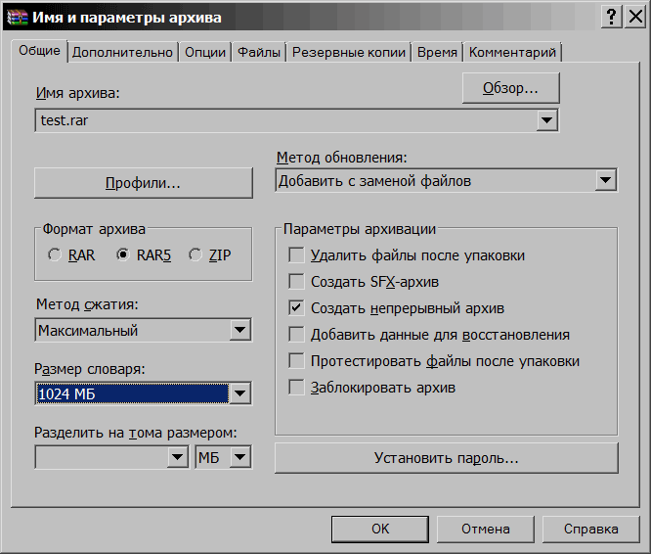This screenshot has width=651, height=554.
Task: Open the Метод сжатия dropdown
Action: click(x=239, y=331)
